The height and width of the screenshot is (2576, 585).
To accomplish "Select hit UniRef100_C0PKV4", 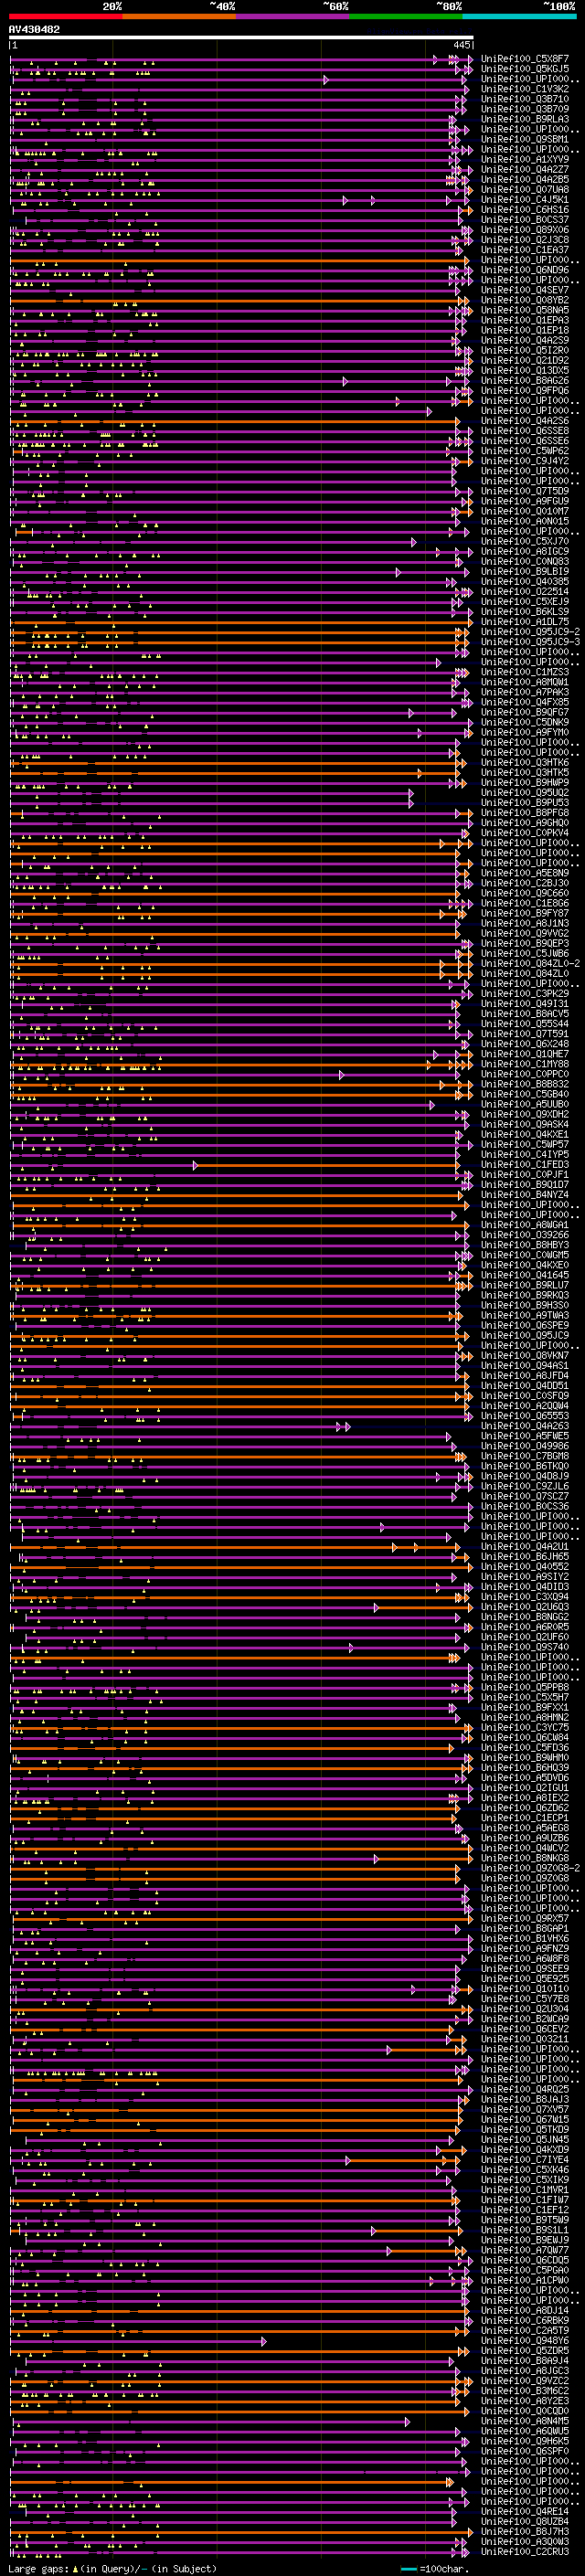I will pyautogui.click(x=525, y=833).
